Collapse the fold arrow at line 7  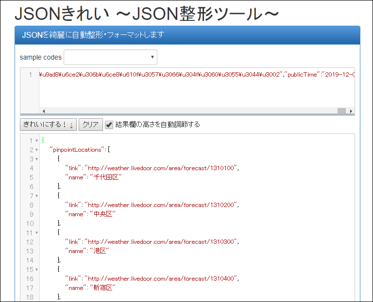36,196
